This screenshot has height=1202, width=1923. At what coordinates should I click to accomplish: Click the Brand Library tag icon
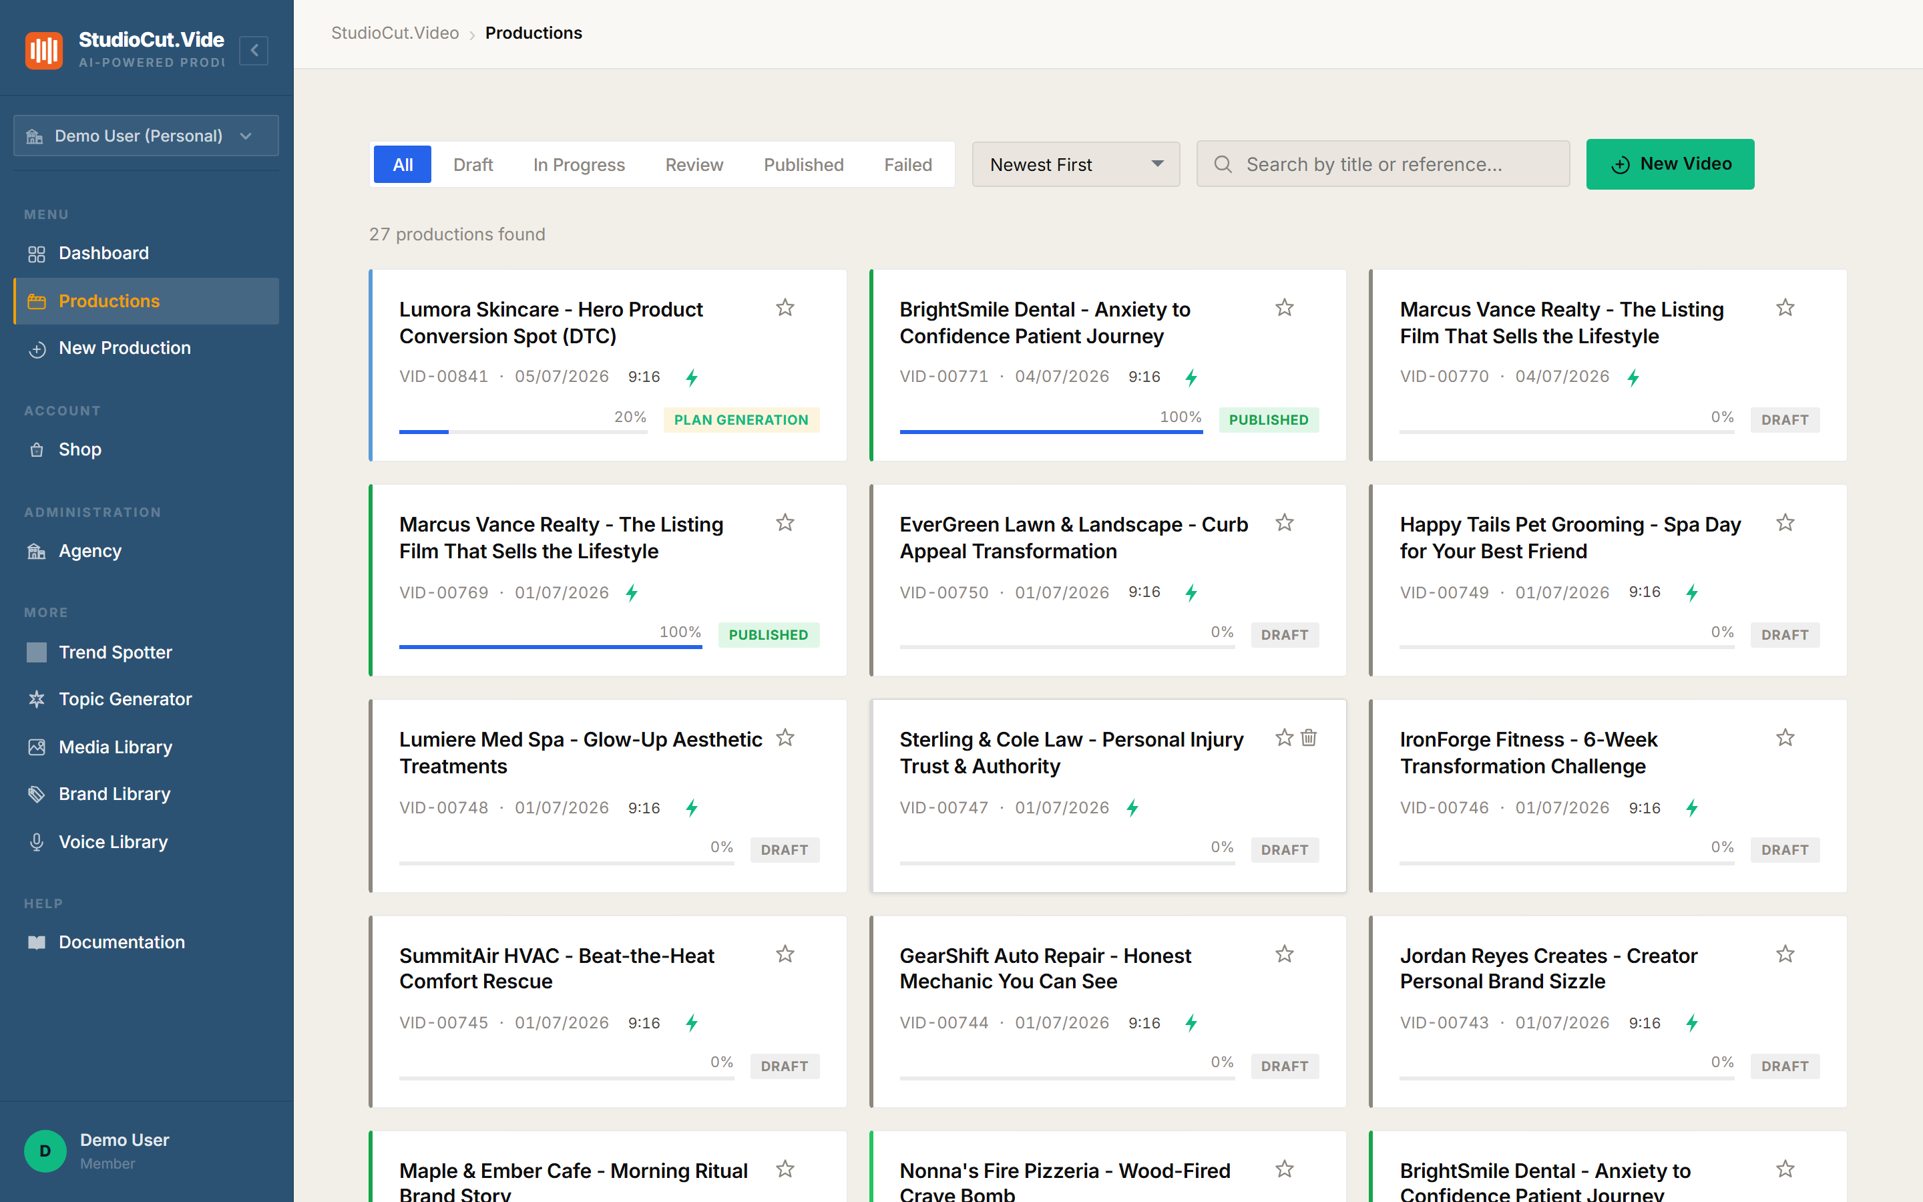point(37,794)
